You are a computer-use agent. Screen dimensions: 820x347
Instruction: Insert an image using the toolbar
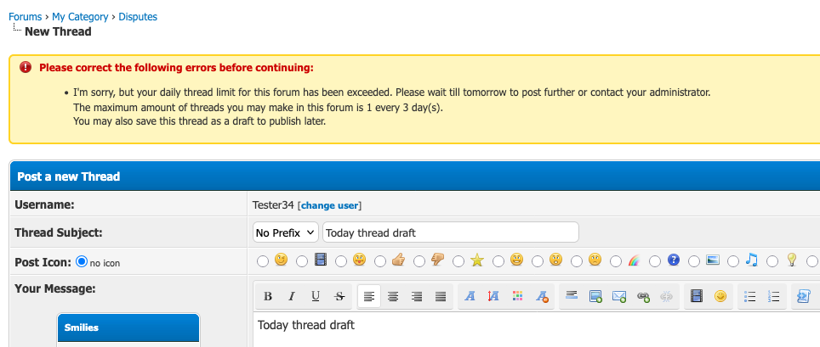pos(595,296)
